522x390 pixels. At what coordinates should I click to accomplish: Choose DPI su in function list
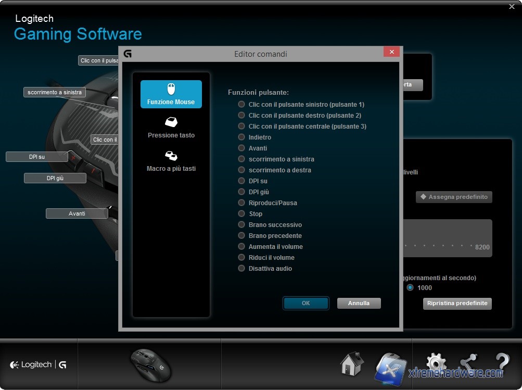241,181
